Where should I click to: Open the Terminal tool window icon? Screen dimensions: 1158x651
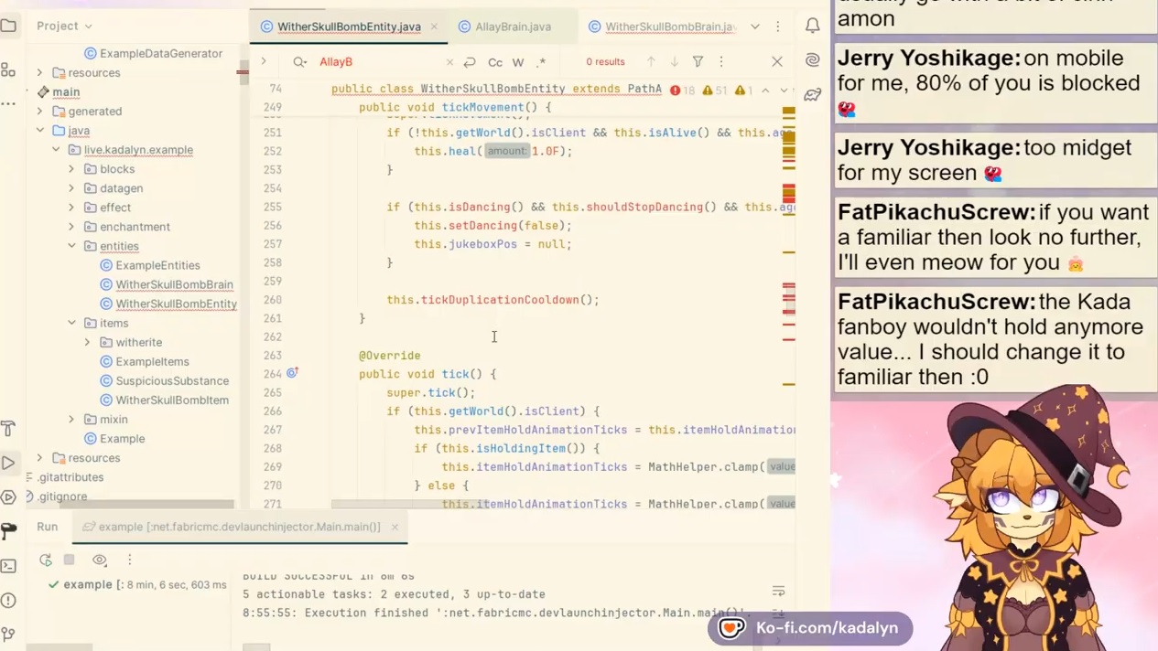click(x=8, y=566)
